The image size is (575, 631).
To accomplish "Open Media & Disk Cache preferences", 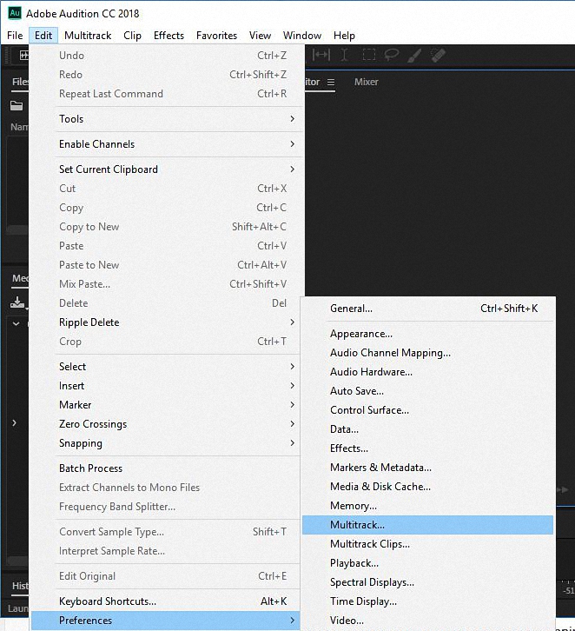I will tap(428, 487).
